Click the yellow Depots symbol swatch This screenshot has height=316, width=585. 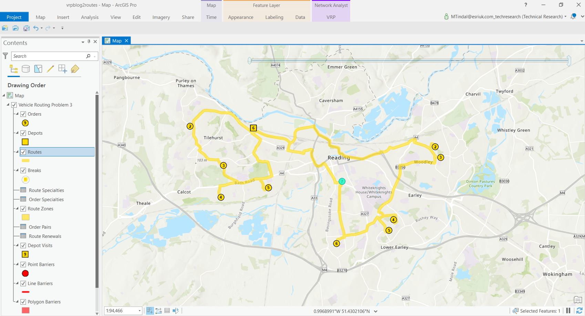25,142
